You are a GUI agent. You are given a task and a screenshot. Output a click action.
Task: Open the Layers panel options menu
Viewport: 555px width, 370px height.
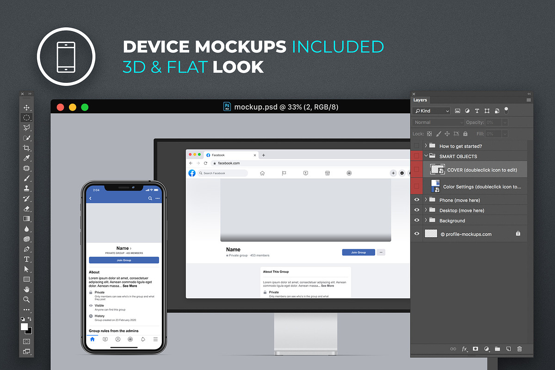tap(529, 100)
